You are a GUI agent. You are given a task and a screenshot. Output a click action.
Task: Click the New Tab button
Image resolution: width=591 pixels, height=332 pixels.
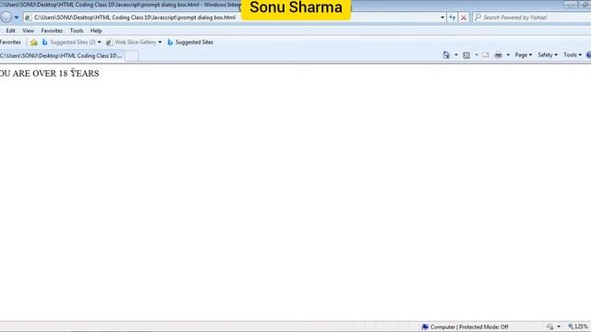[131, 56]
